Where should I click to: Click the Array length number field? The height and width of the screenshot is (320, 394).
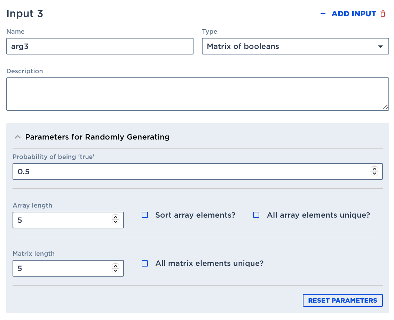pos(63,220)
